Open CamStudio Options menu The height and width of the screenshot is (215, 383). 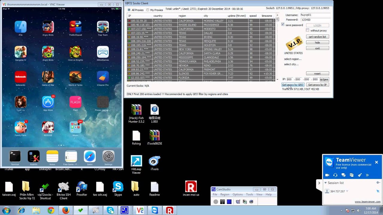pyautogui.click(x=238, y=194)
